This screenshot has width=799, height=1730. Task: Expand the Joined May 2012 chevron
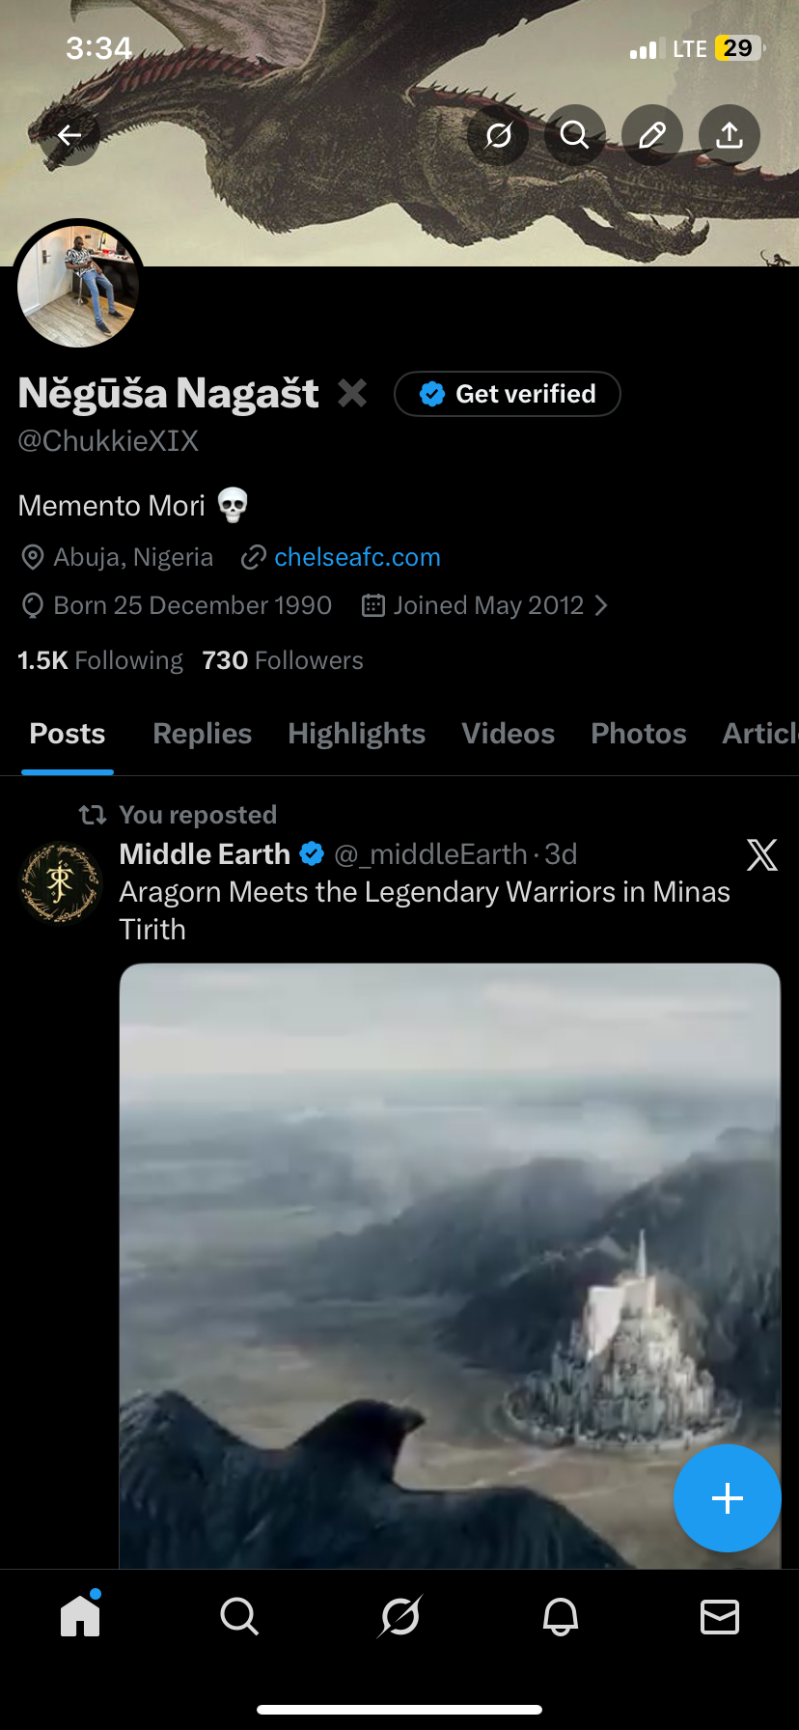coord(602,605)
